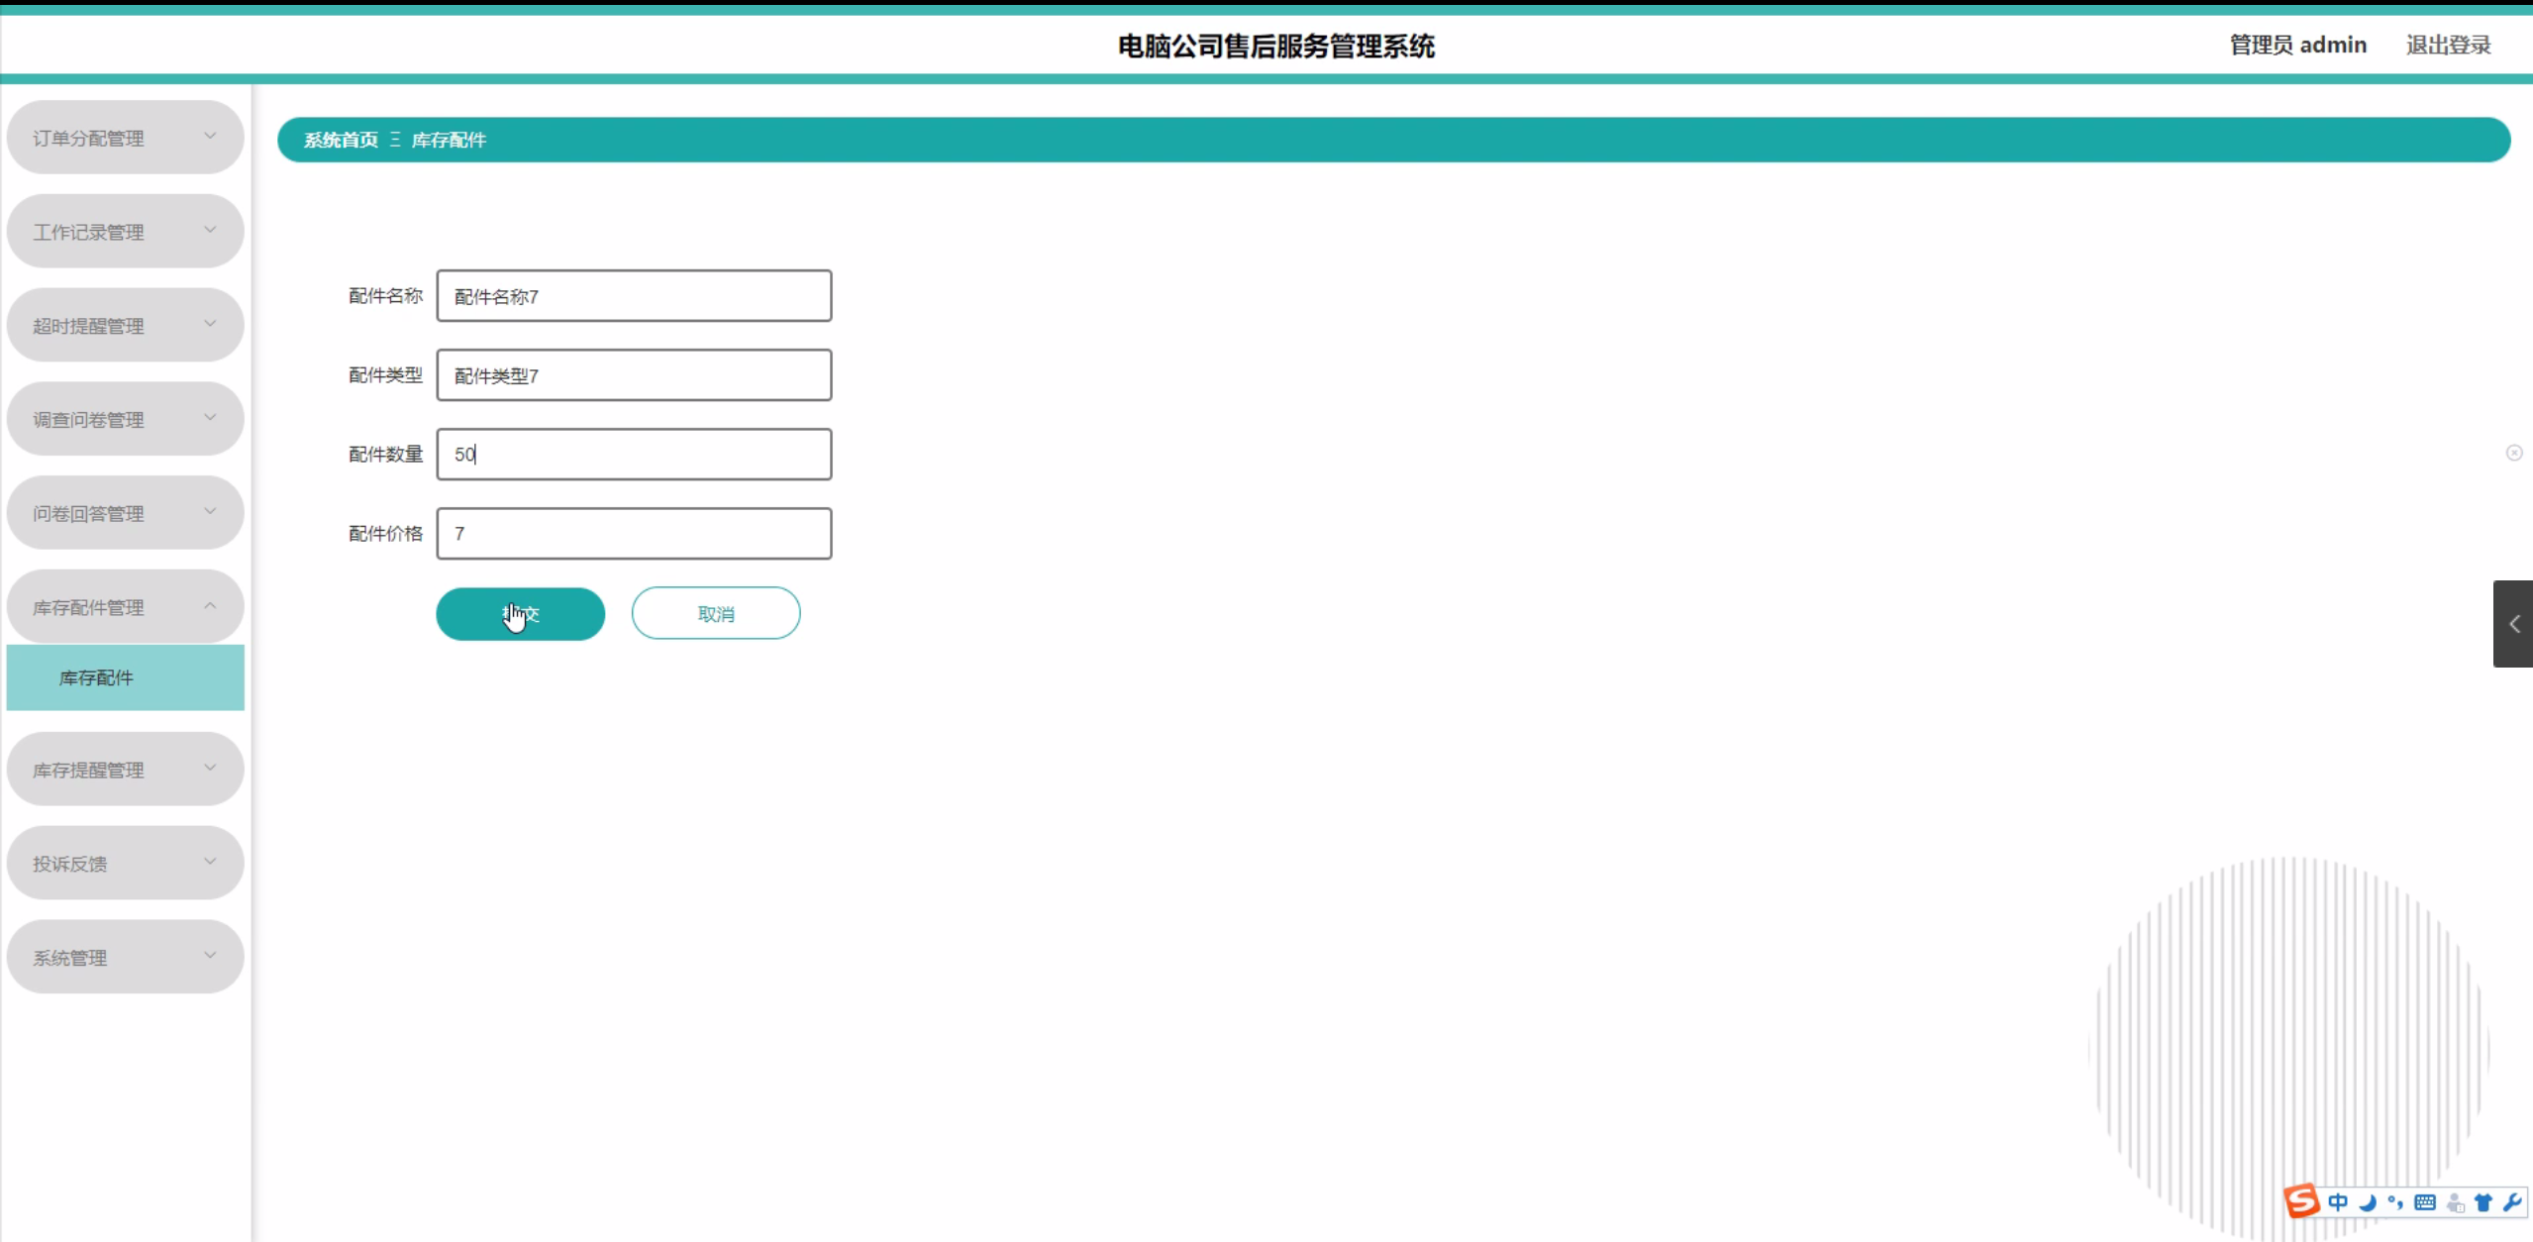2533x1242 pixels.
Task: Go to 系统首页 breadcrumb link
Action: pos(341,140)
